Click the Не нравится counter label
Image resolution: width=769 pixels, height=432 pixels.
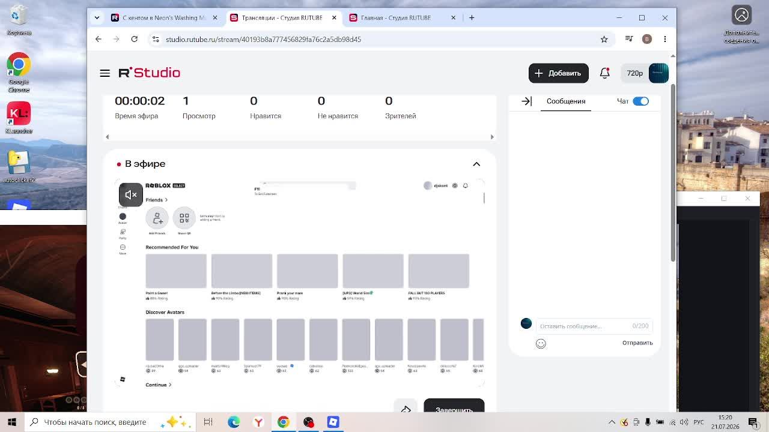pos(338,116)
